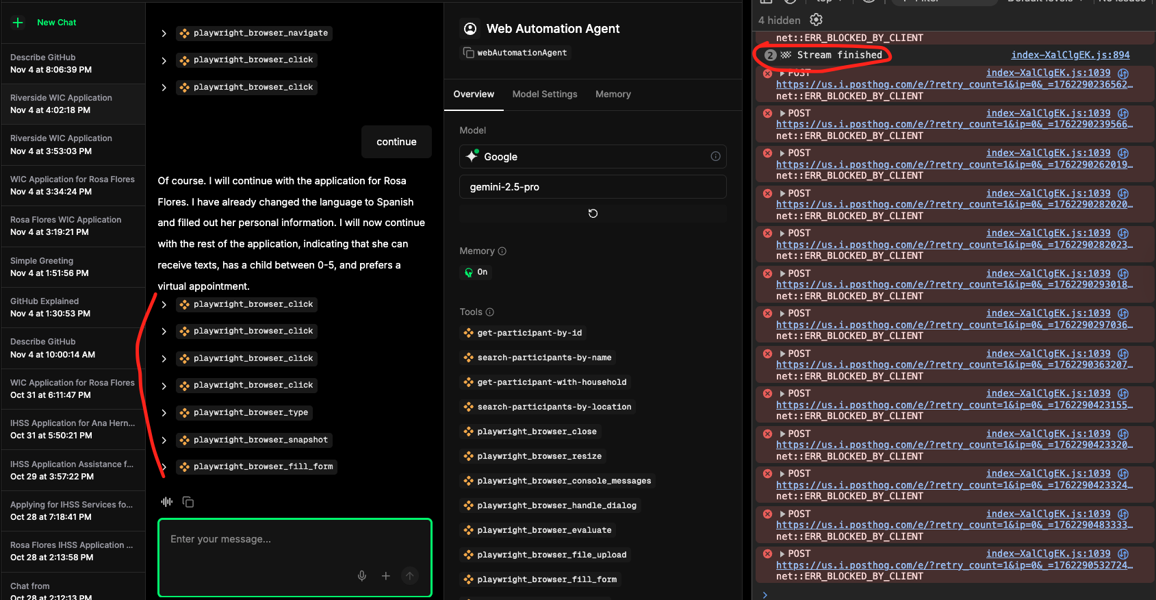The height and width of the screenshot is (600, 1156).
Task: Expand the POST error ending in 1762290297036
Action: (782, 314)
